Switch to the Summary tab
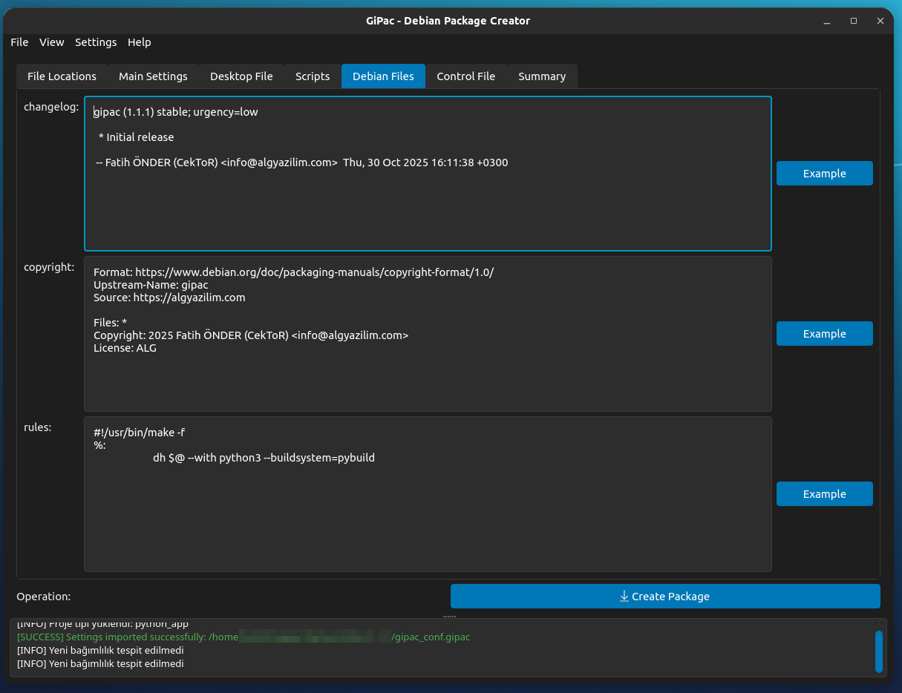 click(542, 76)
